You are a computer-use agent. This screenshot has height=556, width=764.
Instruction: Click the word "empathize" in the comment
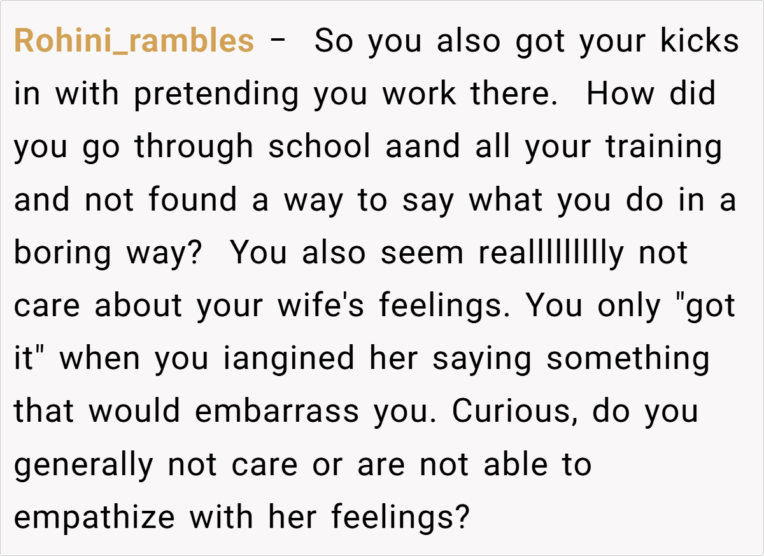click(x=94, y=517)
